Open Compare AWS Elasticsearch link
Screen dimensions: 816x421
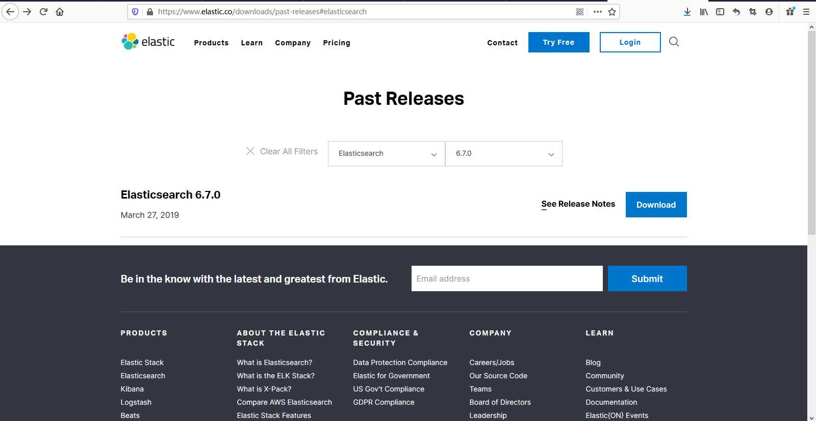[x=285, y=402]
